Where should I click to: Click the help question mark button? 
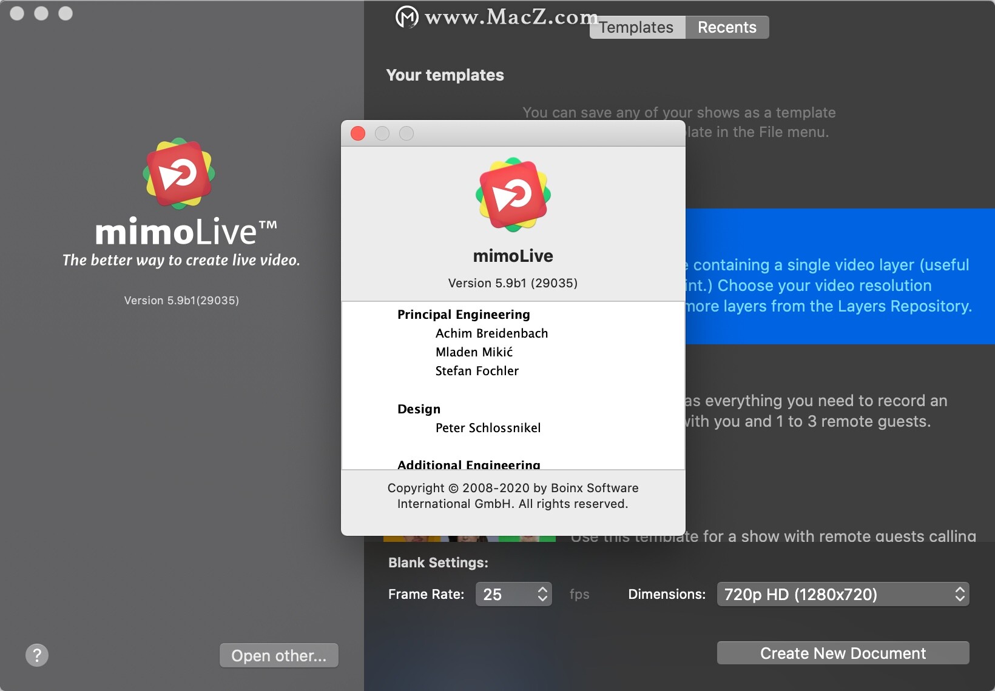click(37, 655)
